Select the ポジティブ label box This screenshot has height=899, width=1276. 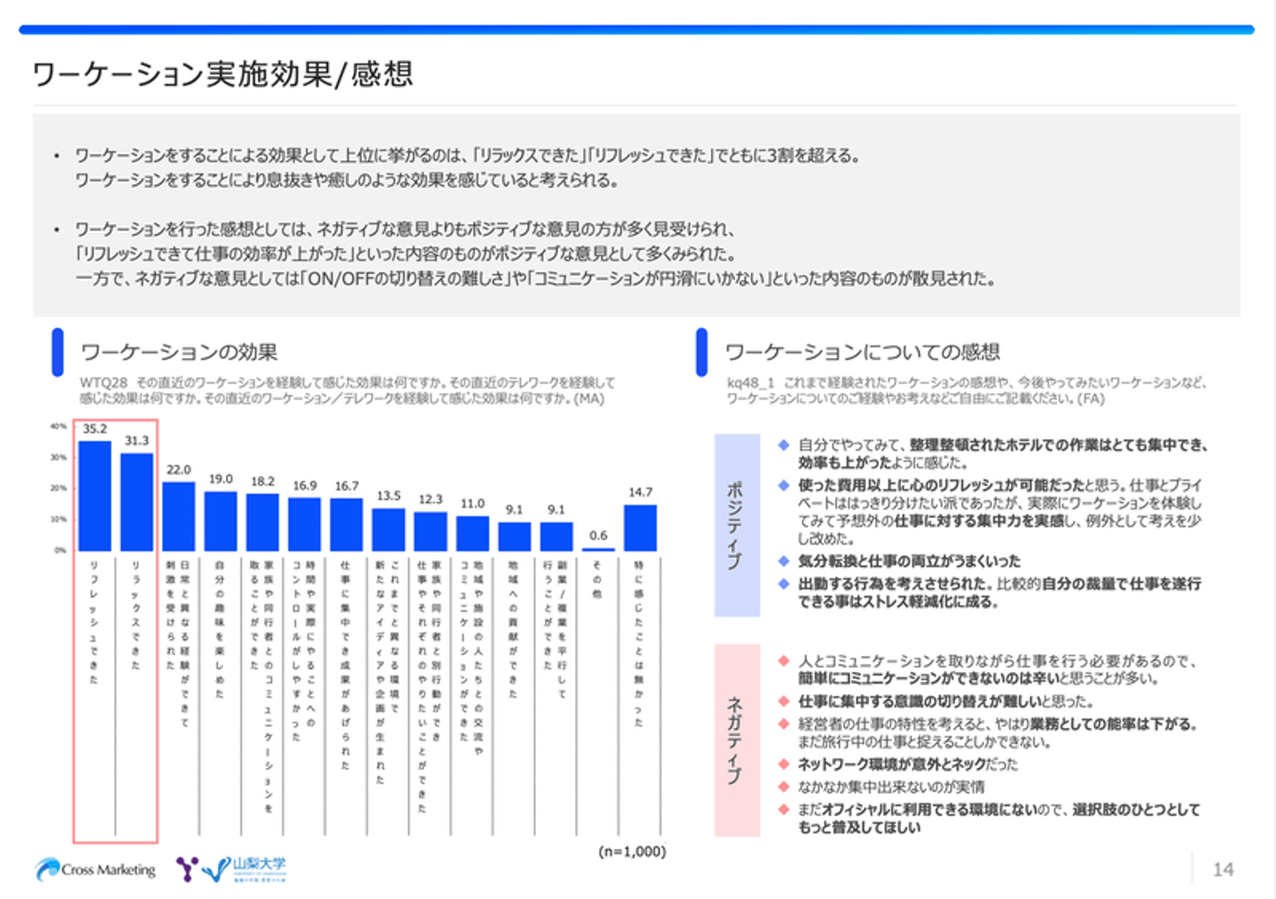pos(737,525)
